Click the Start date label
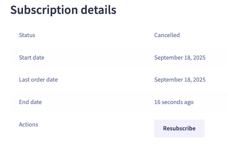 pos(31,58)
